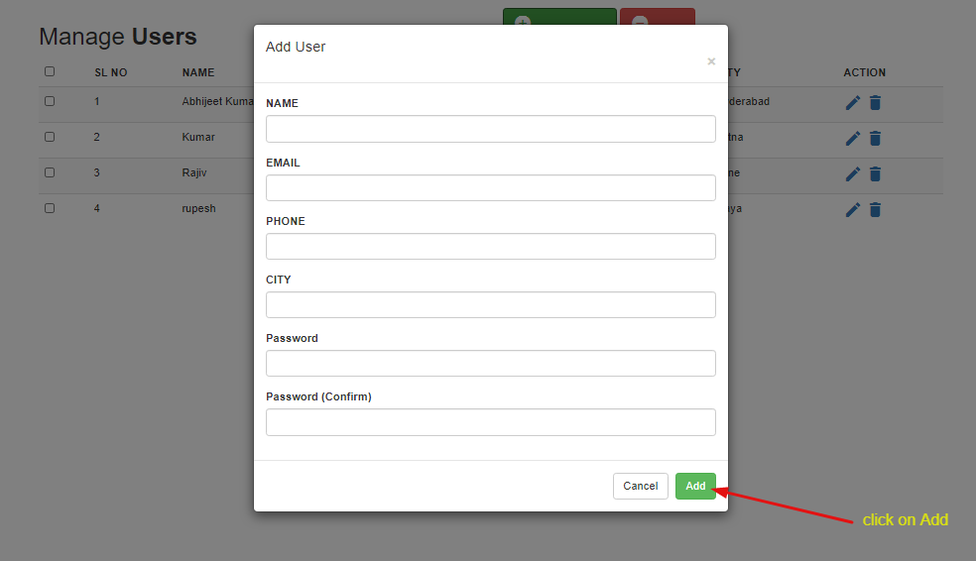The width and height of the screenshot is (976, 561).
Task: Focus the NAME input field
Action: coord(491,129)
